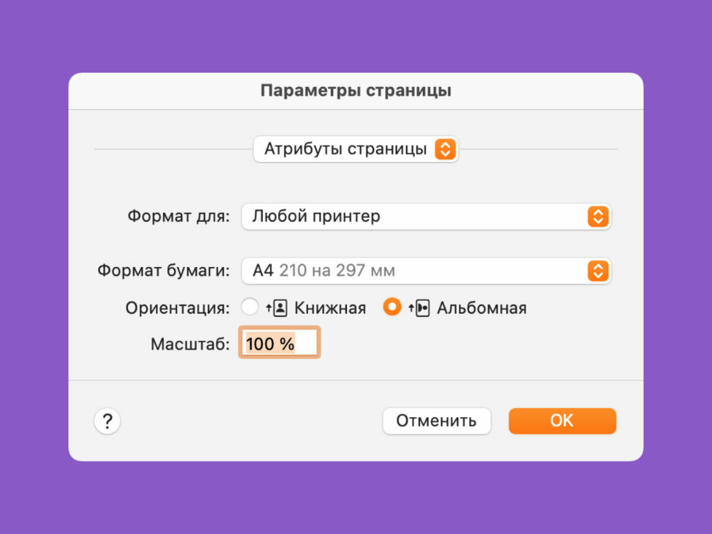The width and height of the screenshot is (712, 534).
Task: Select the Альбомная orientation radio button
Action: click(392, 307)
